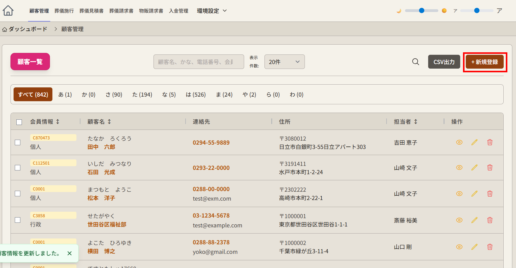
Task: Open the 葬儀見積書 menu item
Action: coord(91,11)
